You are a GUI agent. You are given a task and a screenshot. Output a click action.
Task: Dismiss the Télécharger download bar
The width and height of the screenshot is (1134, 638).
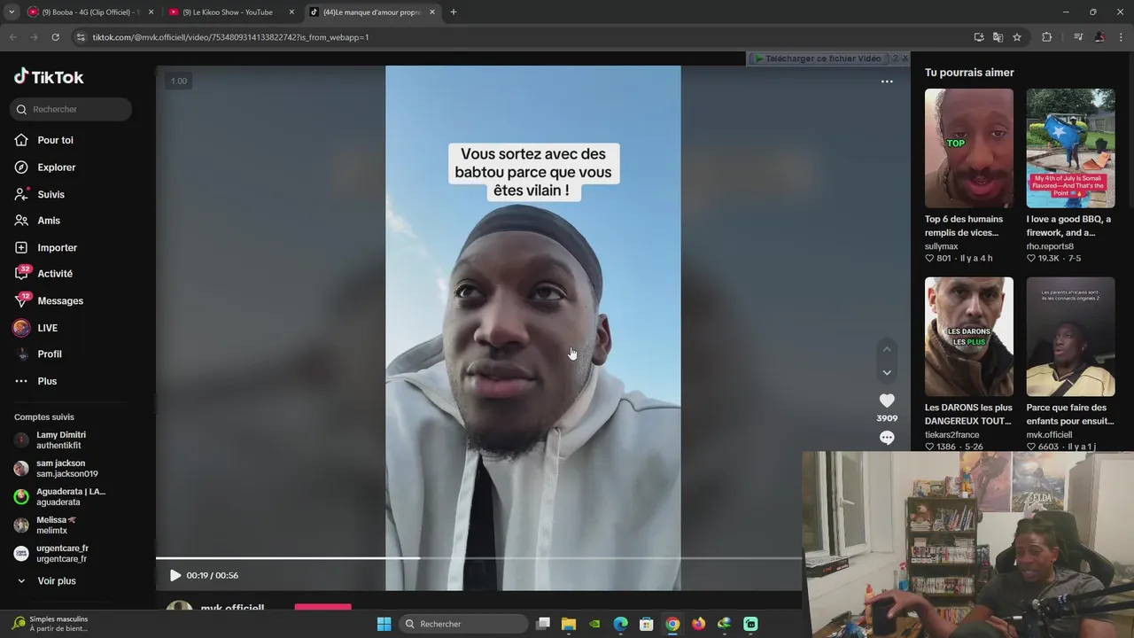[905, 58]
